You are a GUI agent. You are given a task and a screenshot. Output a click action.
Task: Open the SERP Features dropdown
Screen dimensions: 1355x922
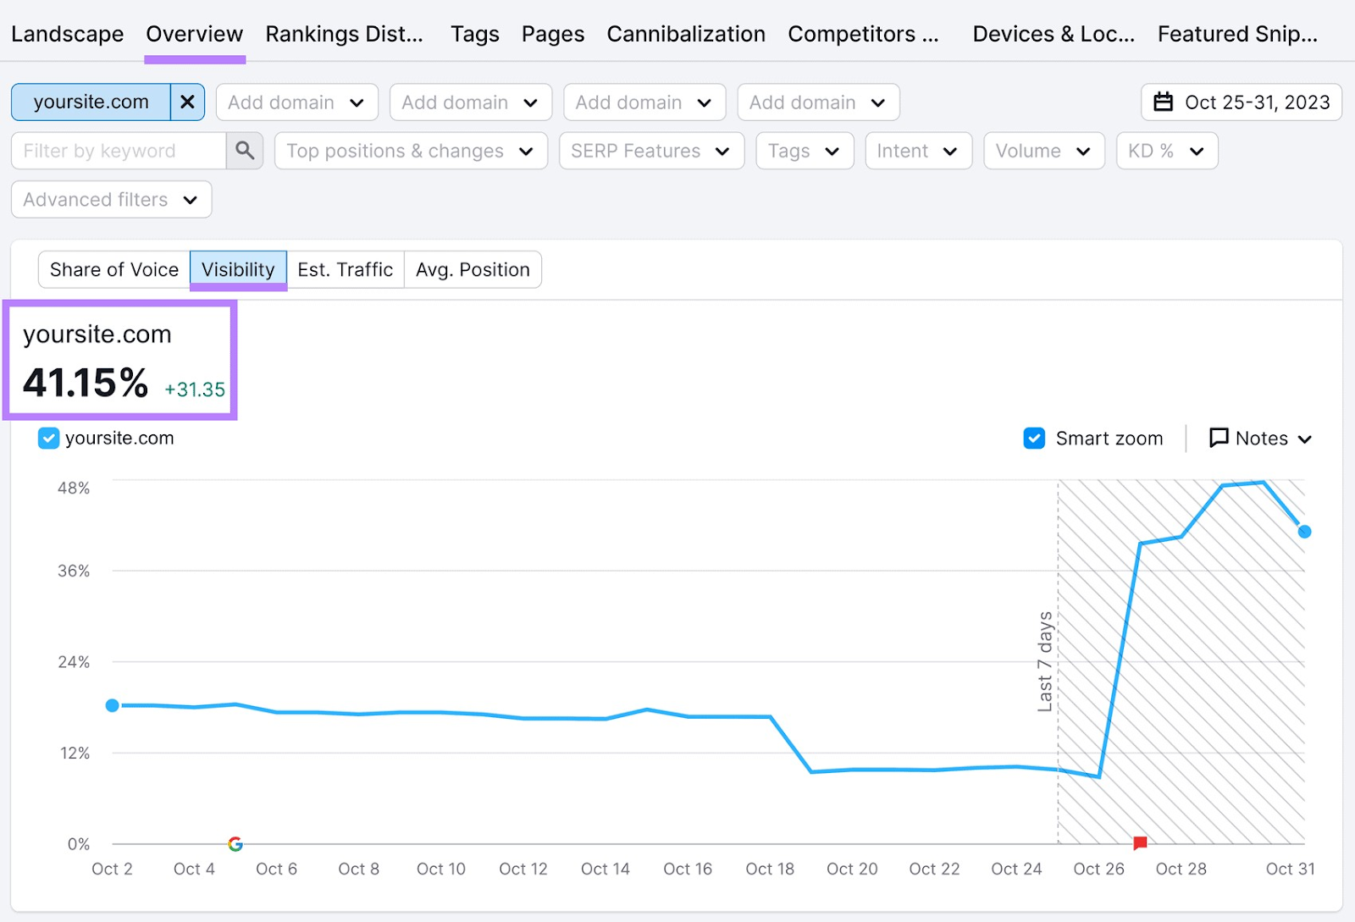coord(650,151)
